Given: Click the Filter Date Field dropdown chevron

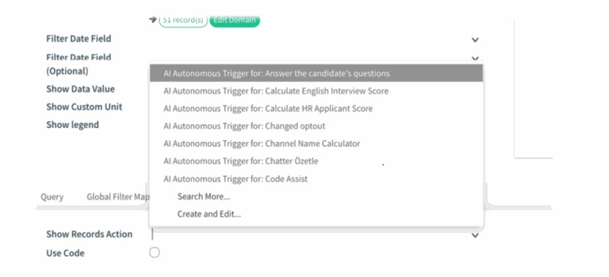Looking at the screenshot, I should [x=475, y=40].
